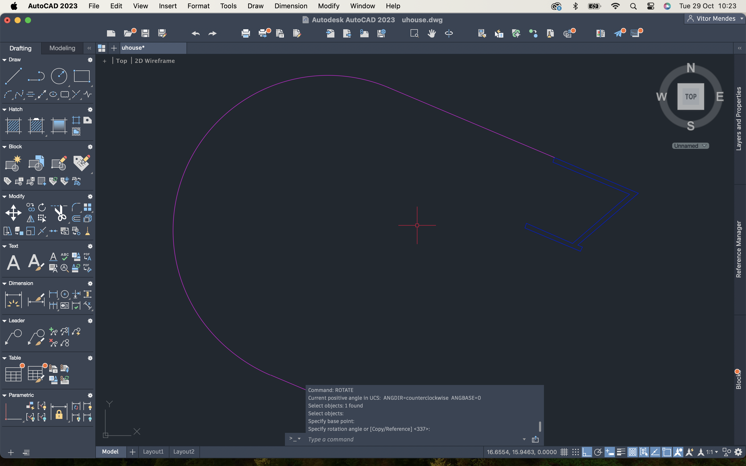Click the 2D Wireframe visual style label
The width and height of the screenshot is (746, 466).
[155, 61]
